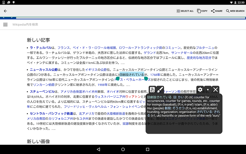Open the 大陸横断鉄道 link
Image resolution: width=246 pixels, height=154 pixels.
[116, 113]
